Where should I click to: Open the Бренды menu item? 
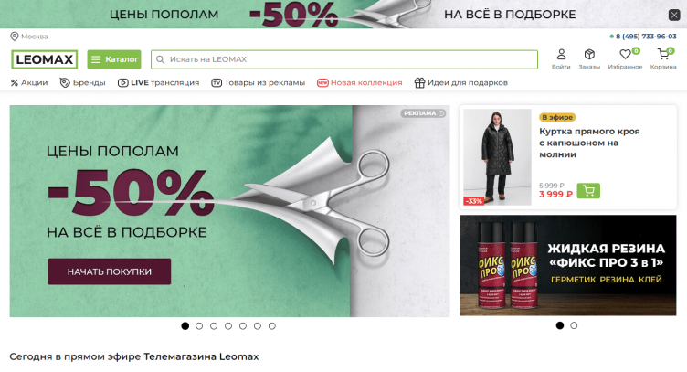pyautogui.click(x=83, y=83)
